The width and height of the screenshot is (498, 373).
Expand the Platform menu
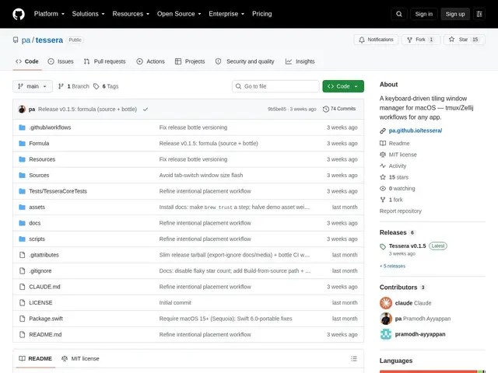click(x=49, y=14)
